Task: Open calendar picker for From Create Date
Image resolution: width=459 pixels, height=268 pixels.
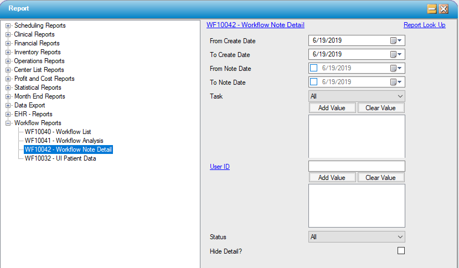Action: [x=396, y=40]
